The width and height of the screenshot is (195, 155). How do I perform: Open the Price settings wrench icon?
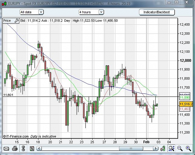click(17, 21)
